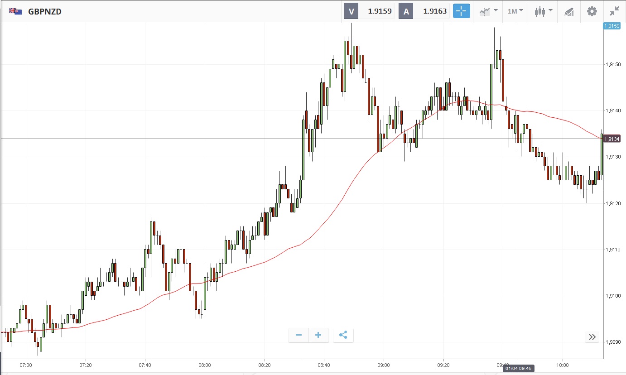Click the 09:00 time axis label
626x375 pixels.
coord(384,365)
